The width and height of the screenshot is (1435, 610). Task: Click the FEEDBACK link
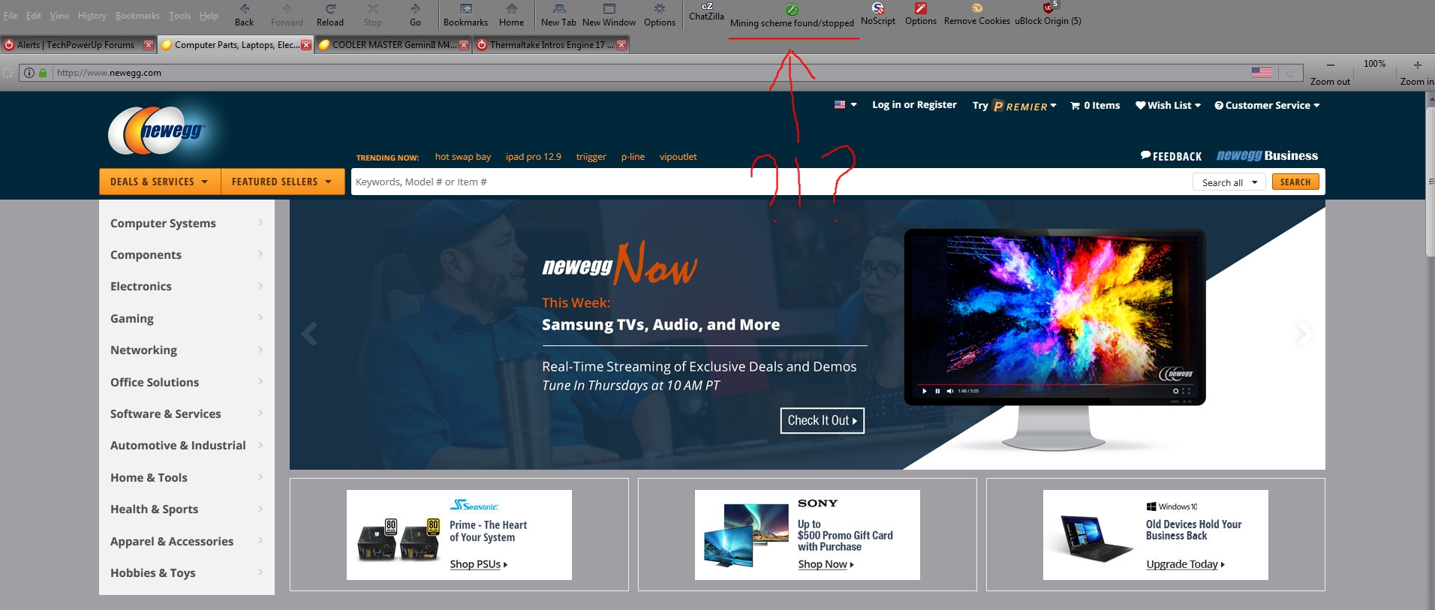(1172, 156)
